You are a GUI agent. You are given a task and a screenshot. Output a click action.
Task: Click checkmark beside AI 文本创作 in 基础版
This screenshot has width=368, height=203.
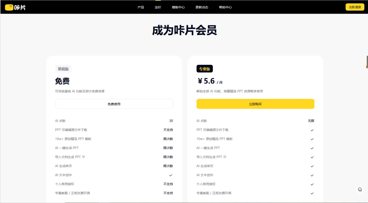pos(171,175)
